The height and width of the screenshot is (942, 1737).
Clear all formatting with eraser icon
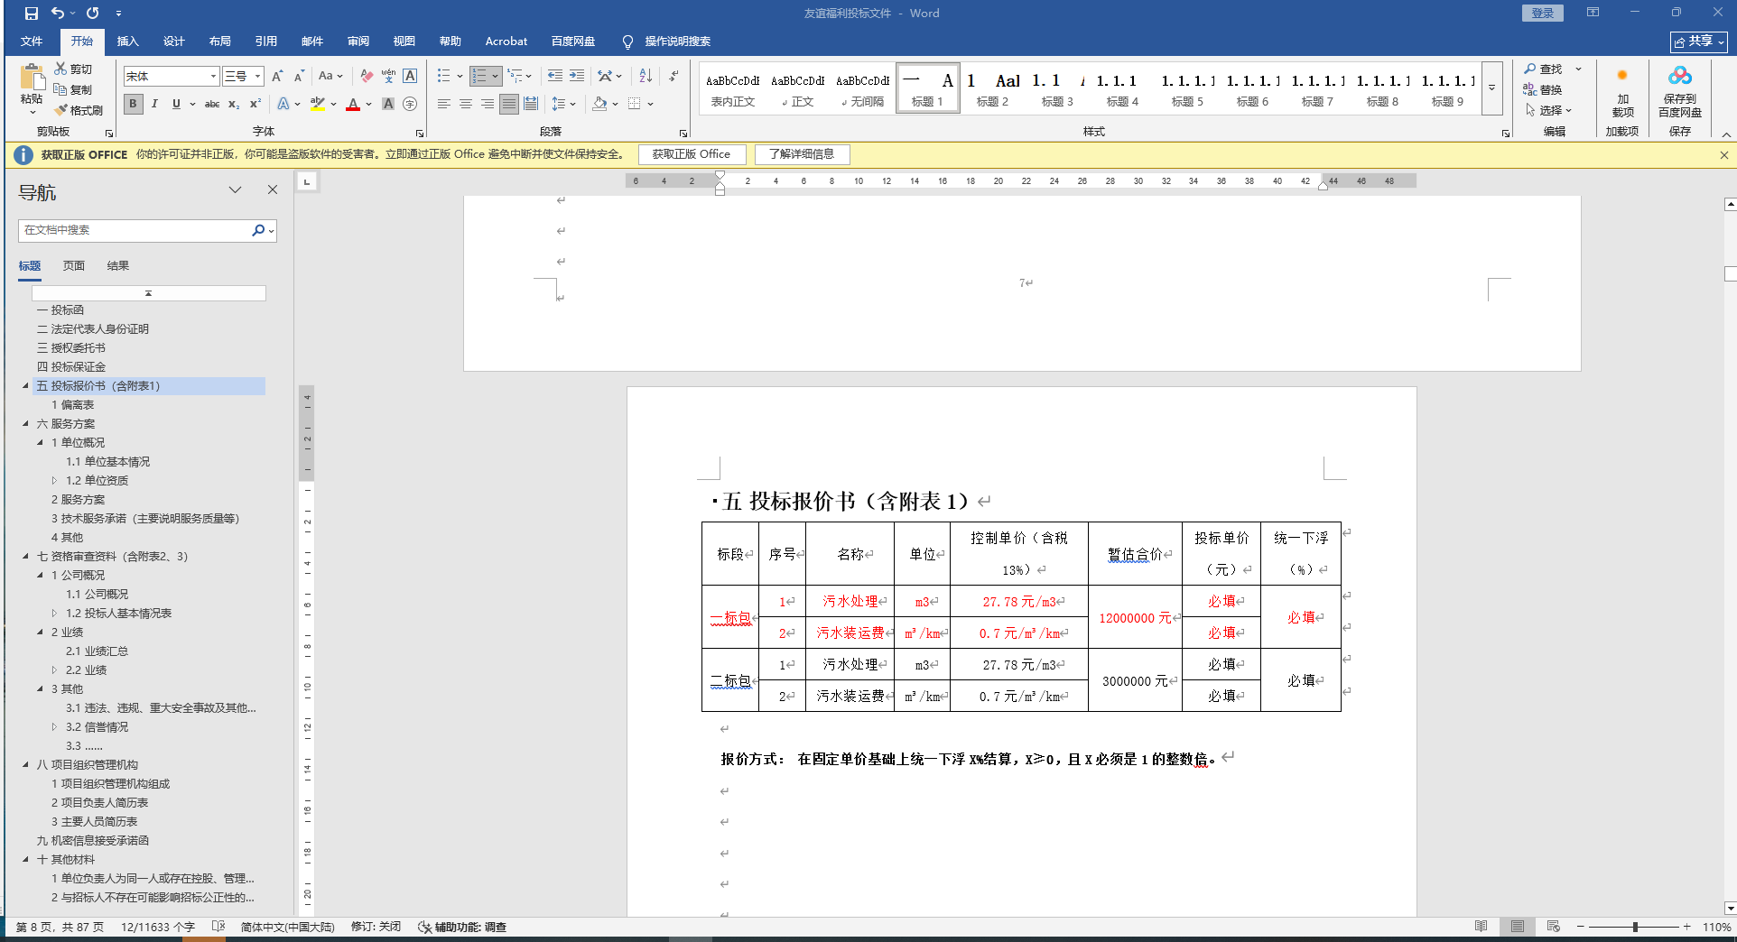[x=366, y=76]
